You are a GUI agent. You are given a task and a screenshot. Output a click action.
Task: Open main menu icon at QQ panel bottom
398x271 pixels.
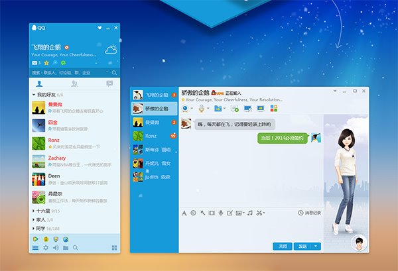[36, 248]
